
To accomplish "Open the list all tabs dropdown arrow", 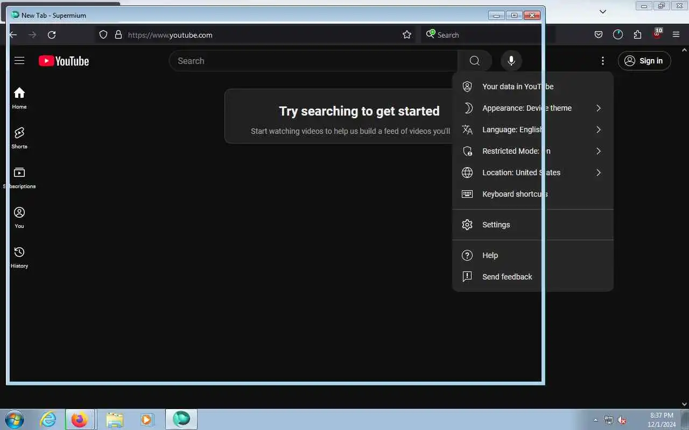I will click(x=603, y=11).
